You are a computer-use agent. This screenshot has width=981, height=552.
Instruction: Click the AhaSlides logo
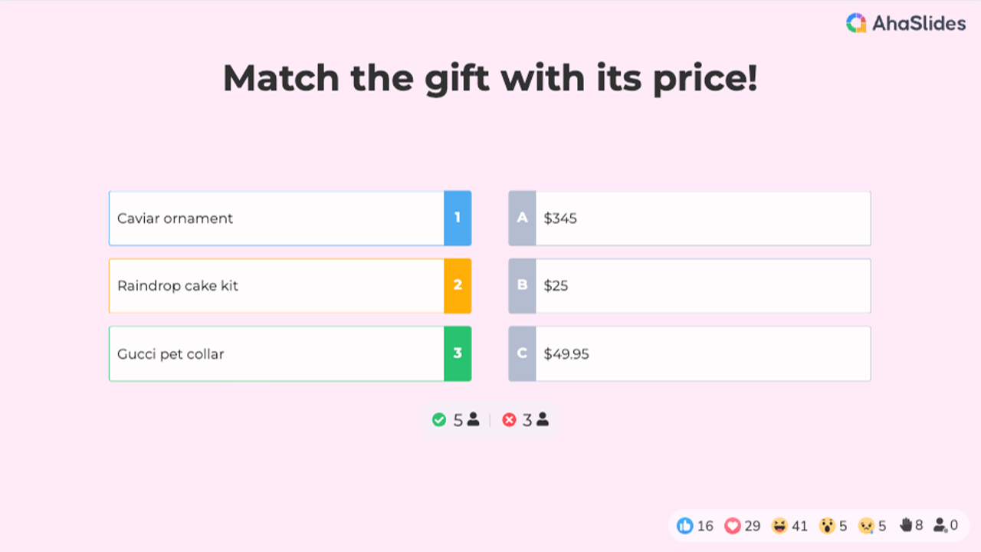906,24
